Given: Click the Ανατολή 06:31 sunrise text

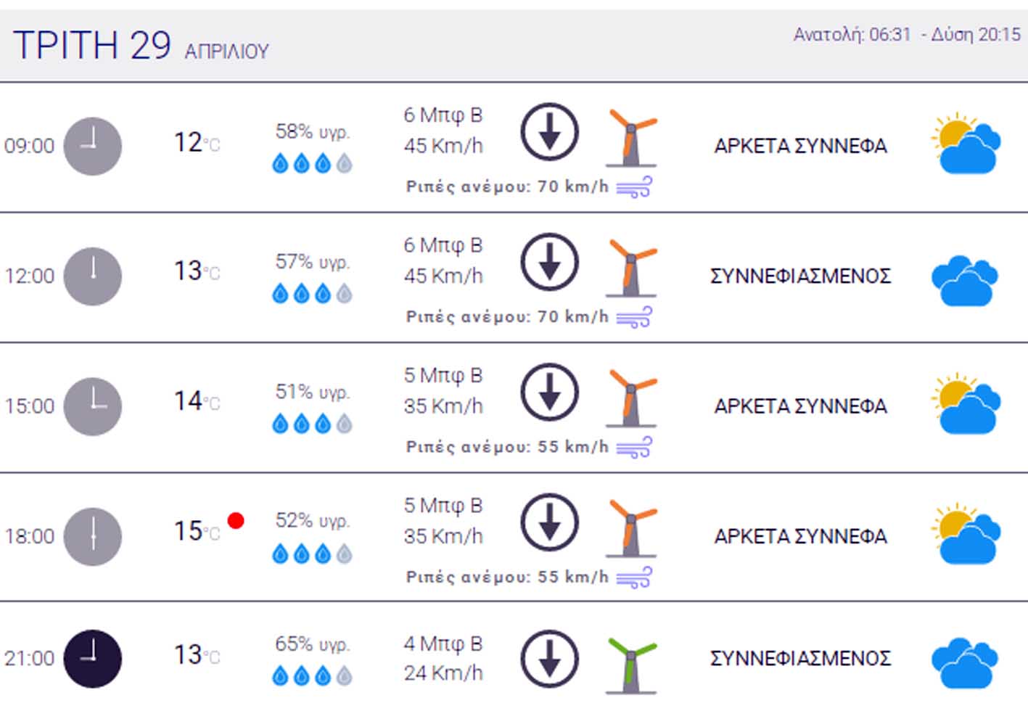Looking at the screenshot, I should pos(852,34).
